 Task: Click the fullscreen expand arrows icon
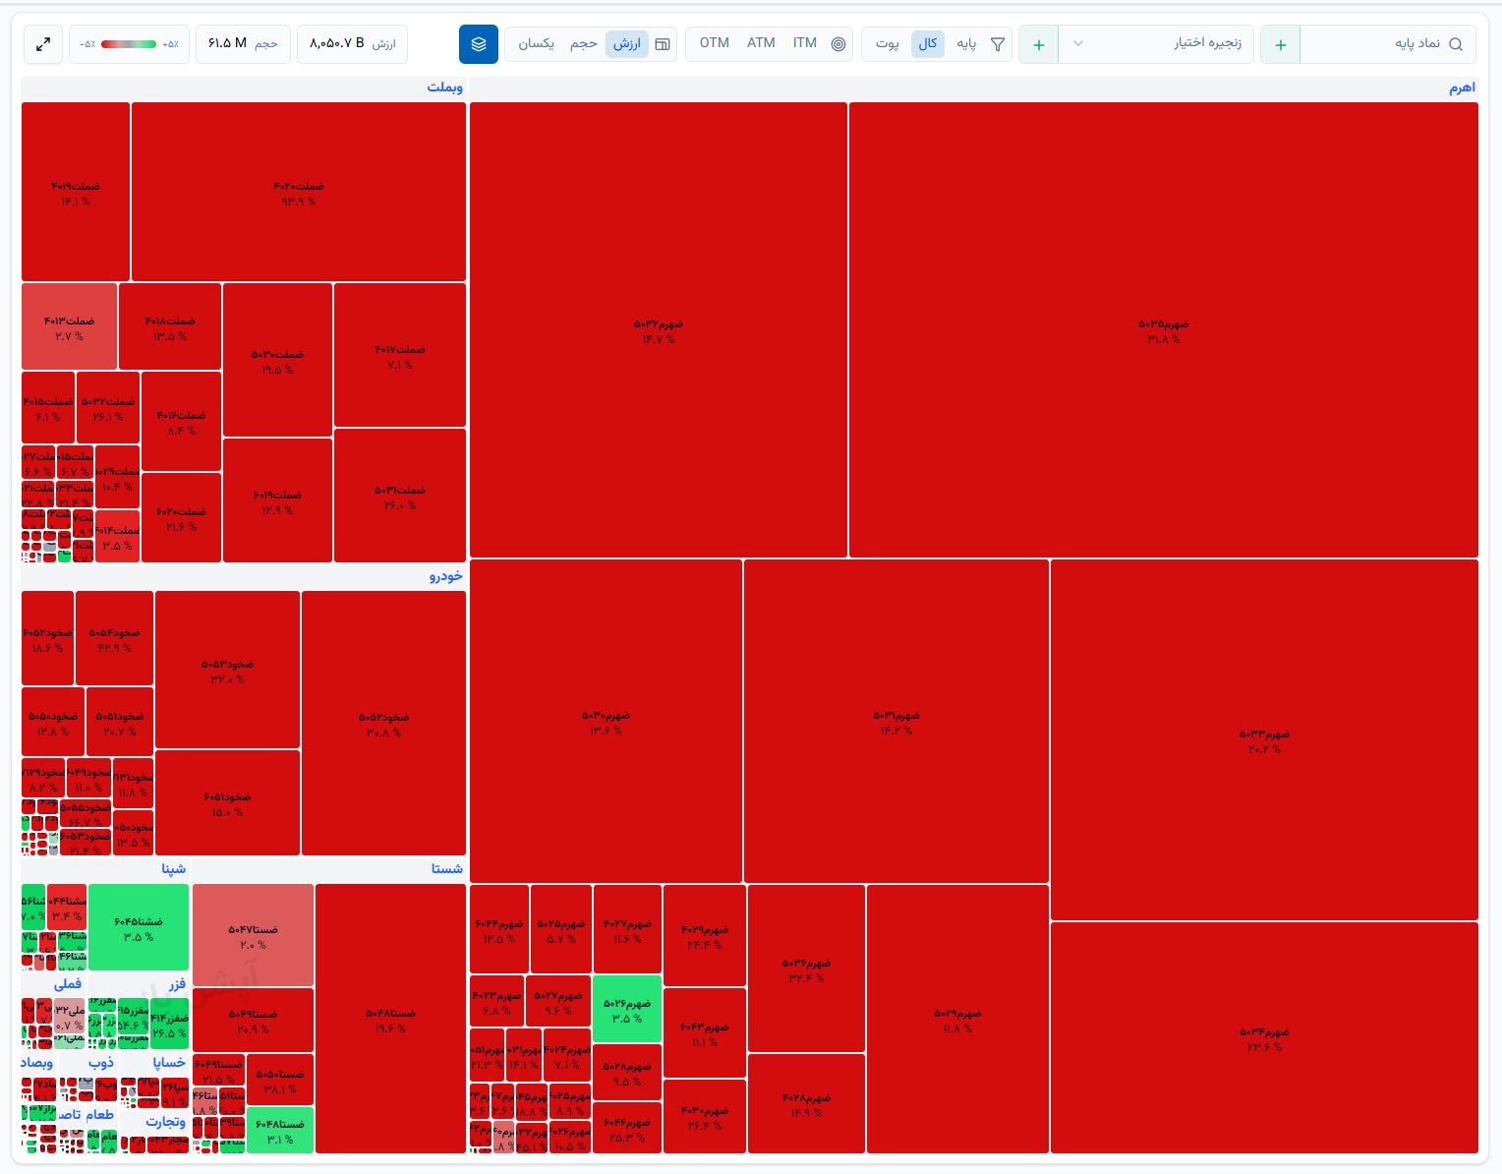pos(43,44)
